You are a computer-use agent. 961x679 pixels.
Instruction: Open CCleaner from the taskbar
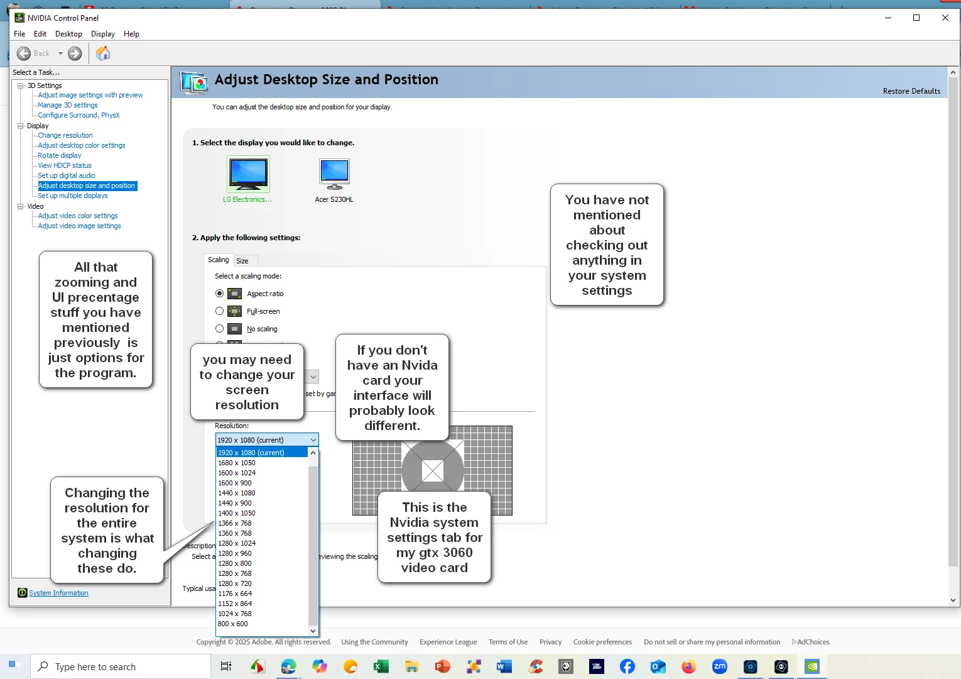535,666
